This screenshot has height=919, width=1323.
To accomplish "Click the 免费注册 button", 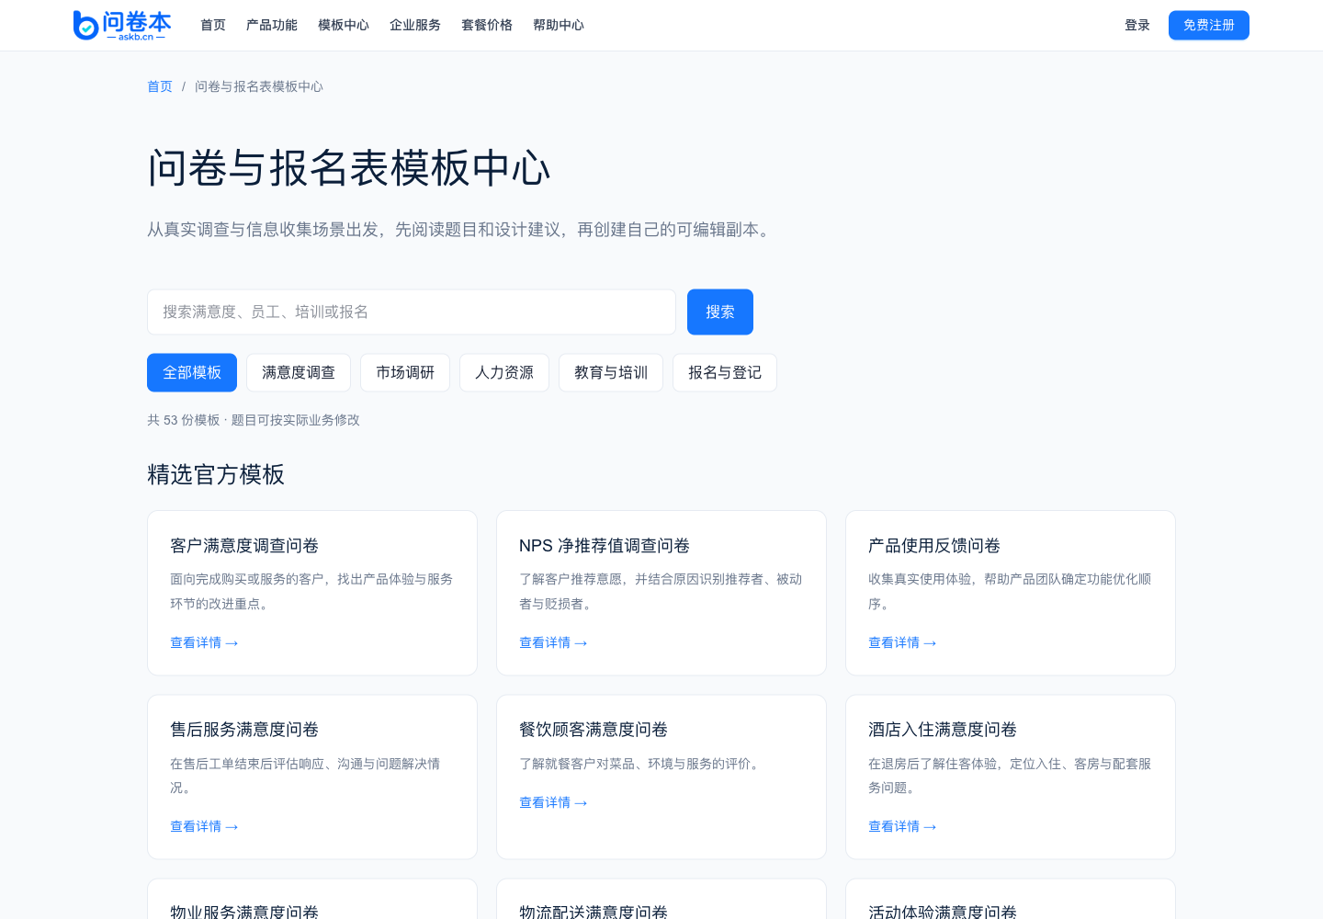I will click(x=1209, y=25).
